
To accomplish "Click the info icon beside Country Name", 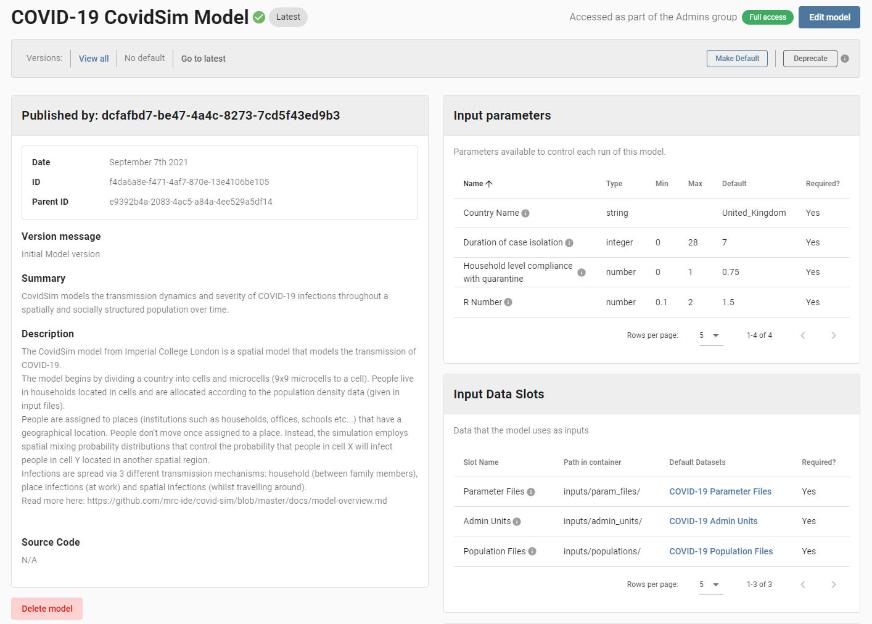I will click(525, 213).
